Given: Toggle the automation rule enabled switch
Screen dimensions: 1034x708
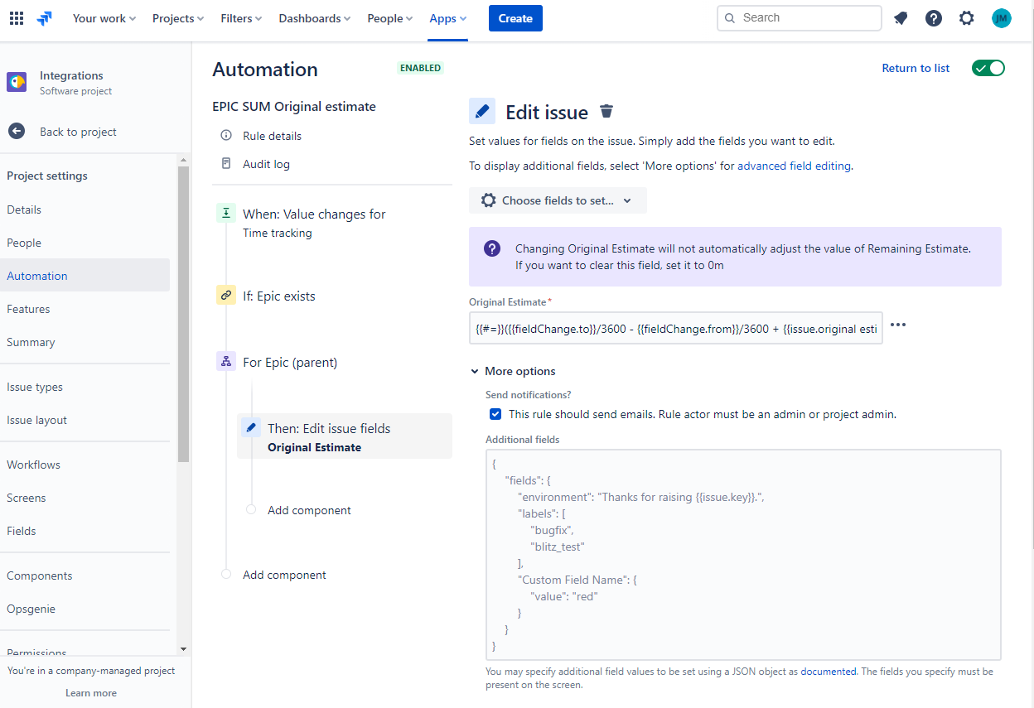Looking at the screenshot, I should [988, 68].
